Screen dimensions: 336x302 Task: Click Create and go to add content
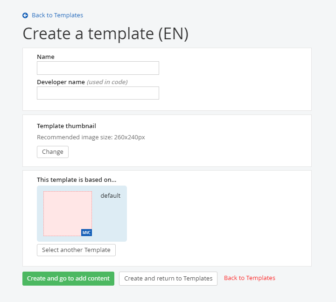(68, 279)
